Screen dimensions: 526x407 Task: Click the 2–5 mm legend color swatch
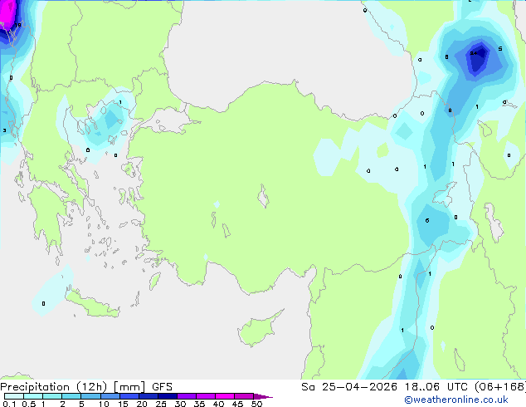tap(71, 396)
